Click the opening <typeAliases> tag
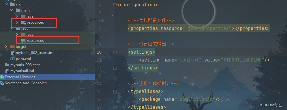The width and height of the screenshot is (287, 110). pos(145,92)
